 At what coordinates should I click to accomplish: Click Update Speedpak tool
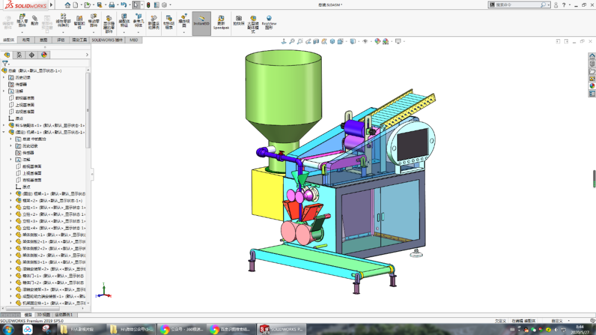tap(221, 23)
